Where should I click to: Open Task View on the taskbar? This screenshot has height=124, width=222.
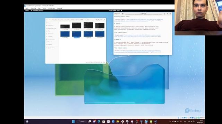click(89, 122)
